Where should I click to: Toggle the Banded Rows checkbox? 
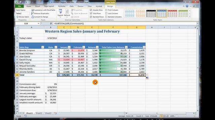91,17
